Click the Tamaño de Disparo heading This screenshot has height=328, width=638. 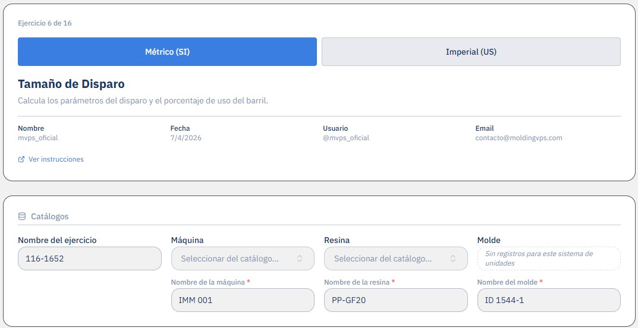(x=71, y=84)
